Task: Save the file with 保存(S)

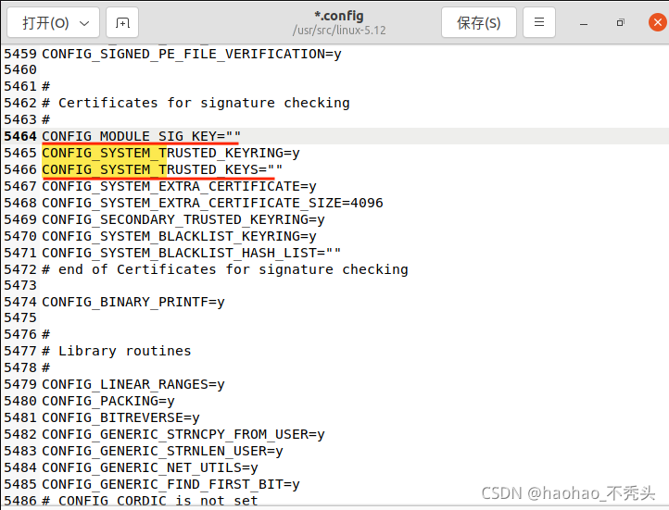Action: tap(479, 22)
